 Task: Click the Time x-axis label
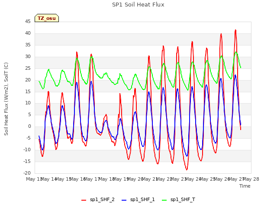(245, 186)
